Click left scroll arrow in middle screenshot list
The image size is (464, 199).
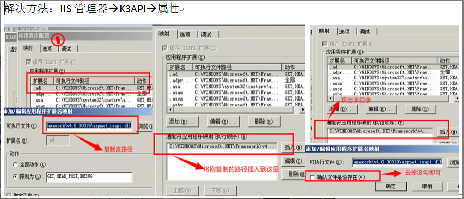point(170,110)
